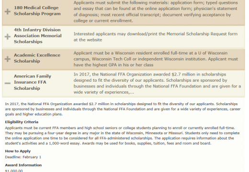249x172 pixels.
Task: Select the Memorial Scholarship Request form summary text
Action: click(x=156, y=37)
